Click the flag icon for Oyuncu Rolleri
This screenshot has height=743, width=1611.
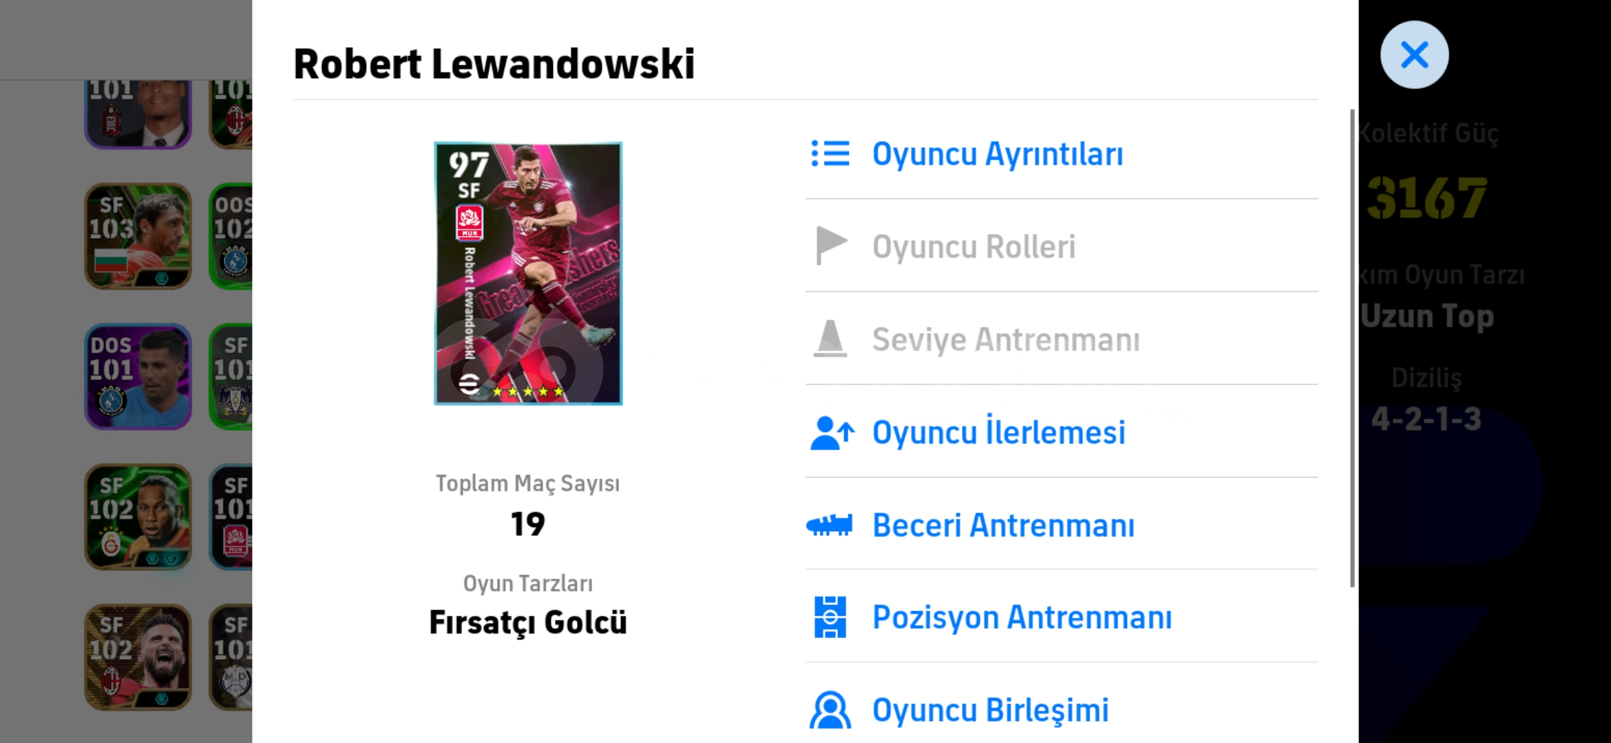[x=831, y=246]
